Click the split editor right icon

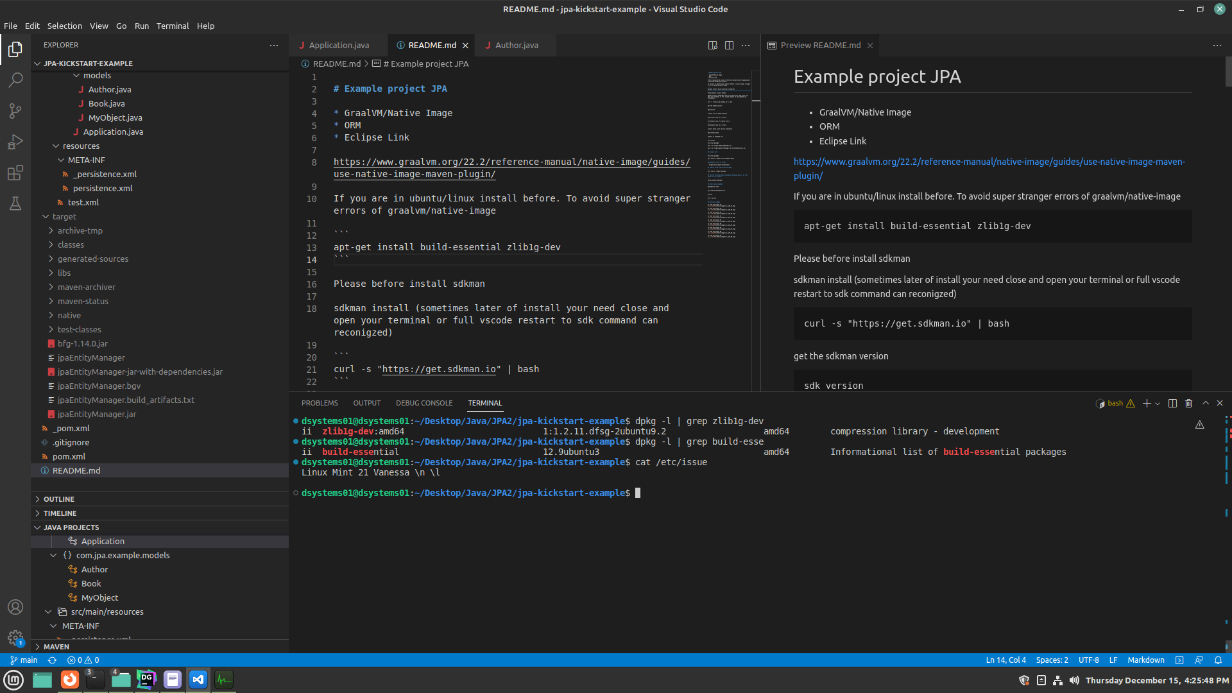pos(729,45)
